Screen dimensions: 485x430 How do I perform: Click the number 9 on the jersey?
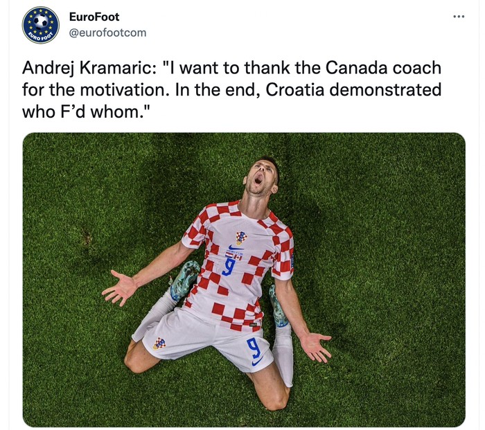[229, 265]
